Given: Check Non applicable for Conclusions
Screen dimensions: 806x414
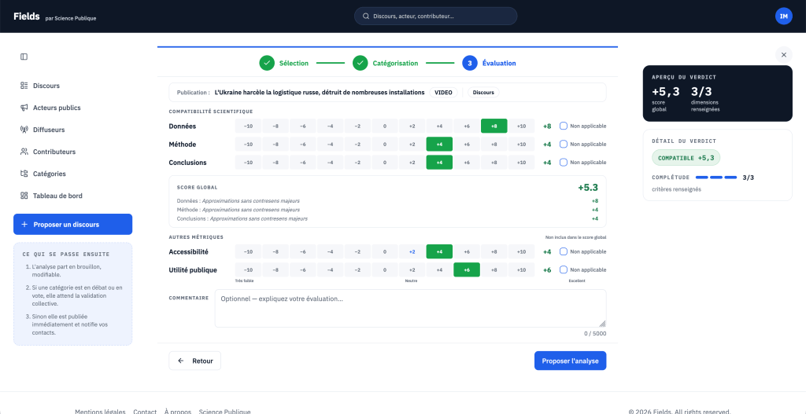Looking at the screenshot, I should pyautogui.click(x=564, y=162).
